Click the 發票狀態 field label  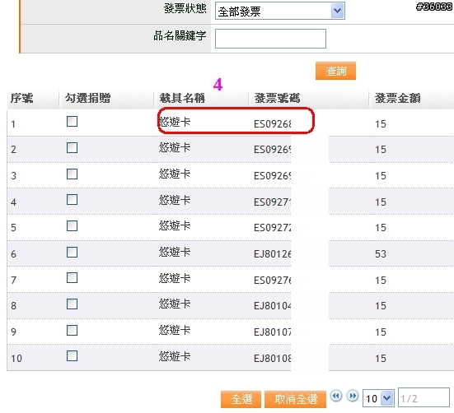pyautogui.click(x=185, y=8)
